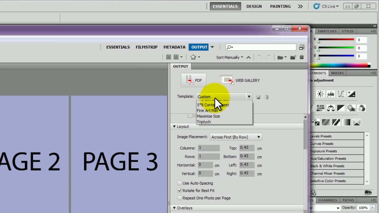Show more Photoshop workspaces chevron
Viewport: 379px width, 213px height.
[300, 6]
